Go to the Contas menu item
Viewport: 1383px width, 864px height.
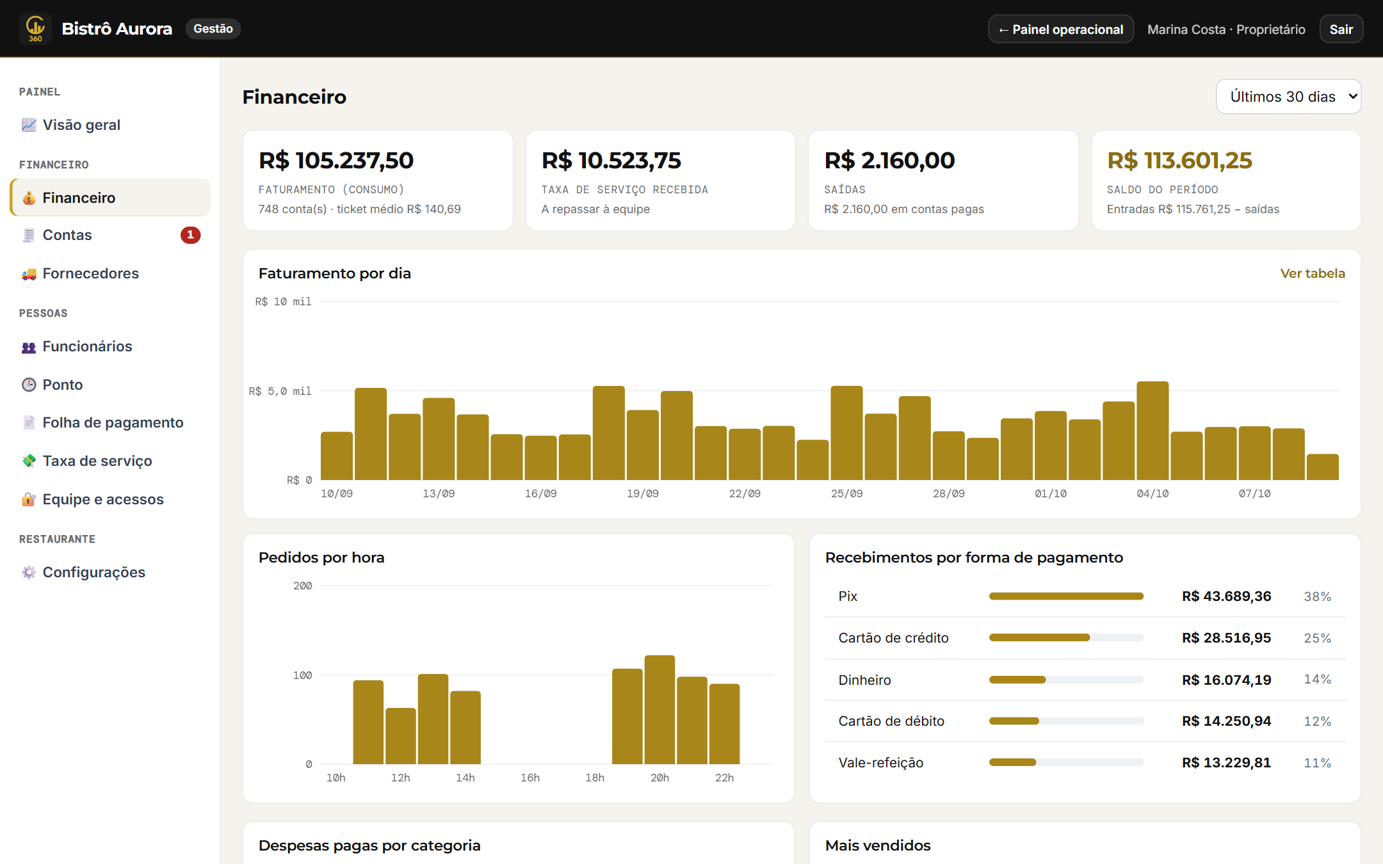coord(110,235)
